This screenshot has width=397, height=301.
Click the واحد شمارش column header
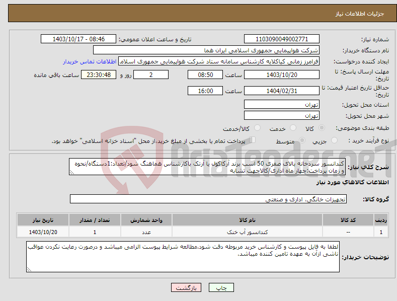[x=146, y=220]
